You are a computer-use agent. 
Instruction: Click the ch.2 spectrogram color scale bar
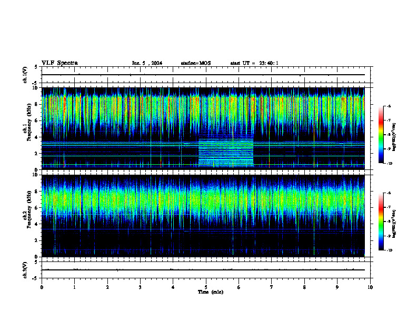click(381, 222)
